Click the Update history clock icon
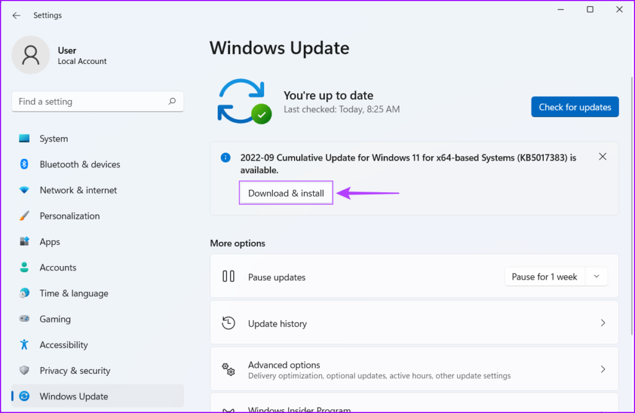635x413 pixels. coord(228,323)
